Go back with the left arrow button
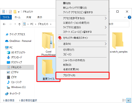Screen dimensions: 132x103 click(4, 24)
